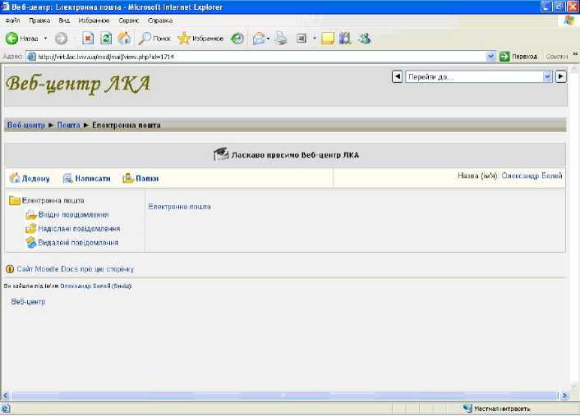Click the Вихід logout link in footer

coord(122,286)
